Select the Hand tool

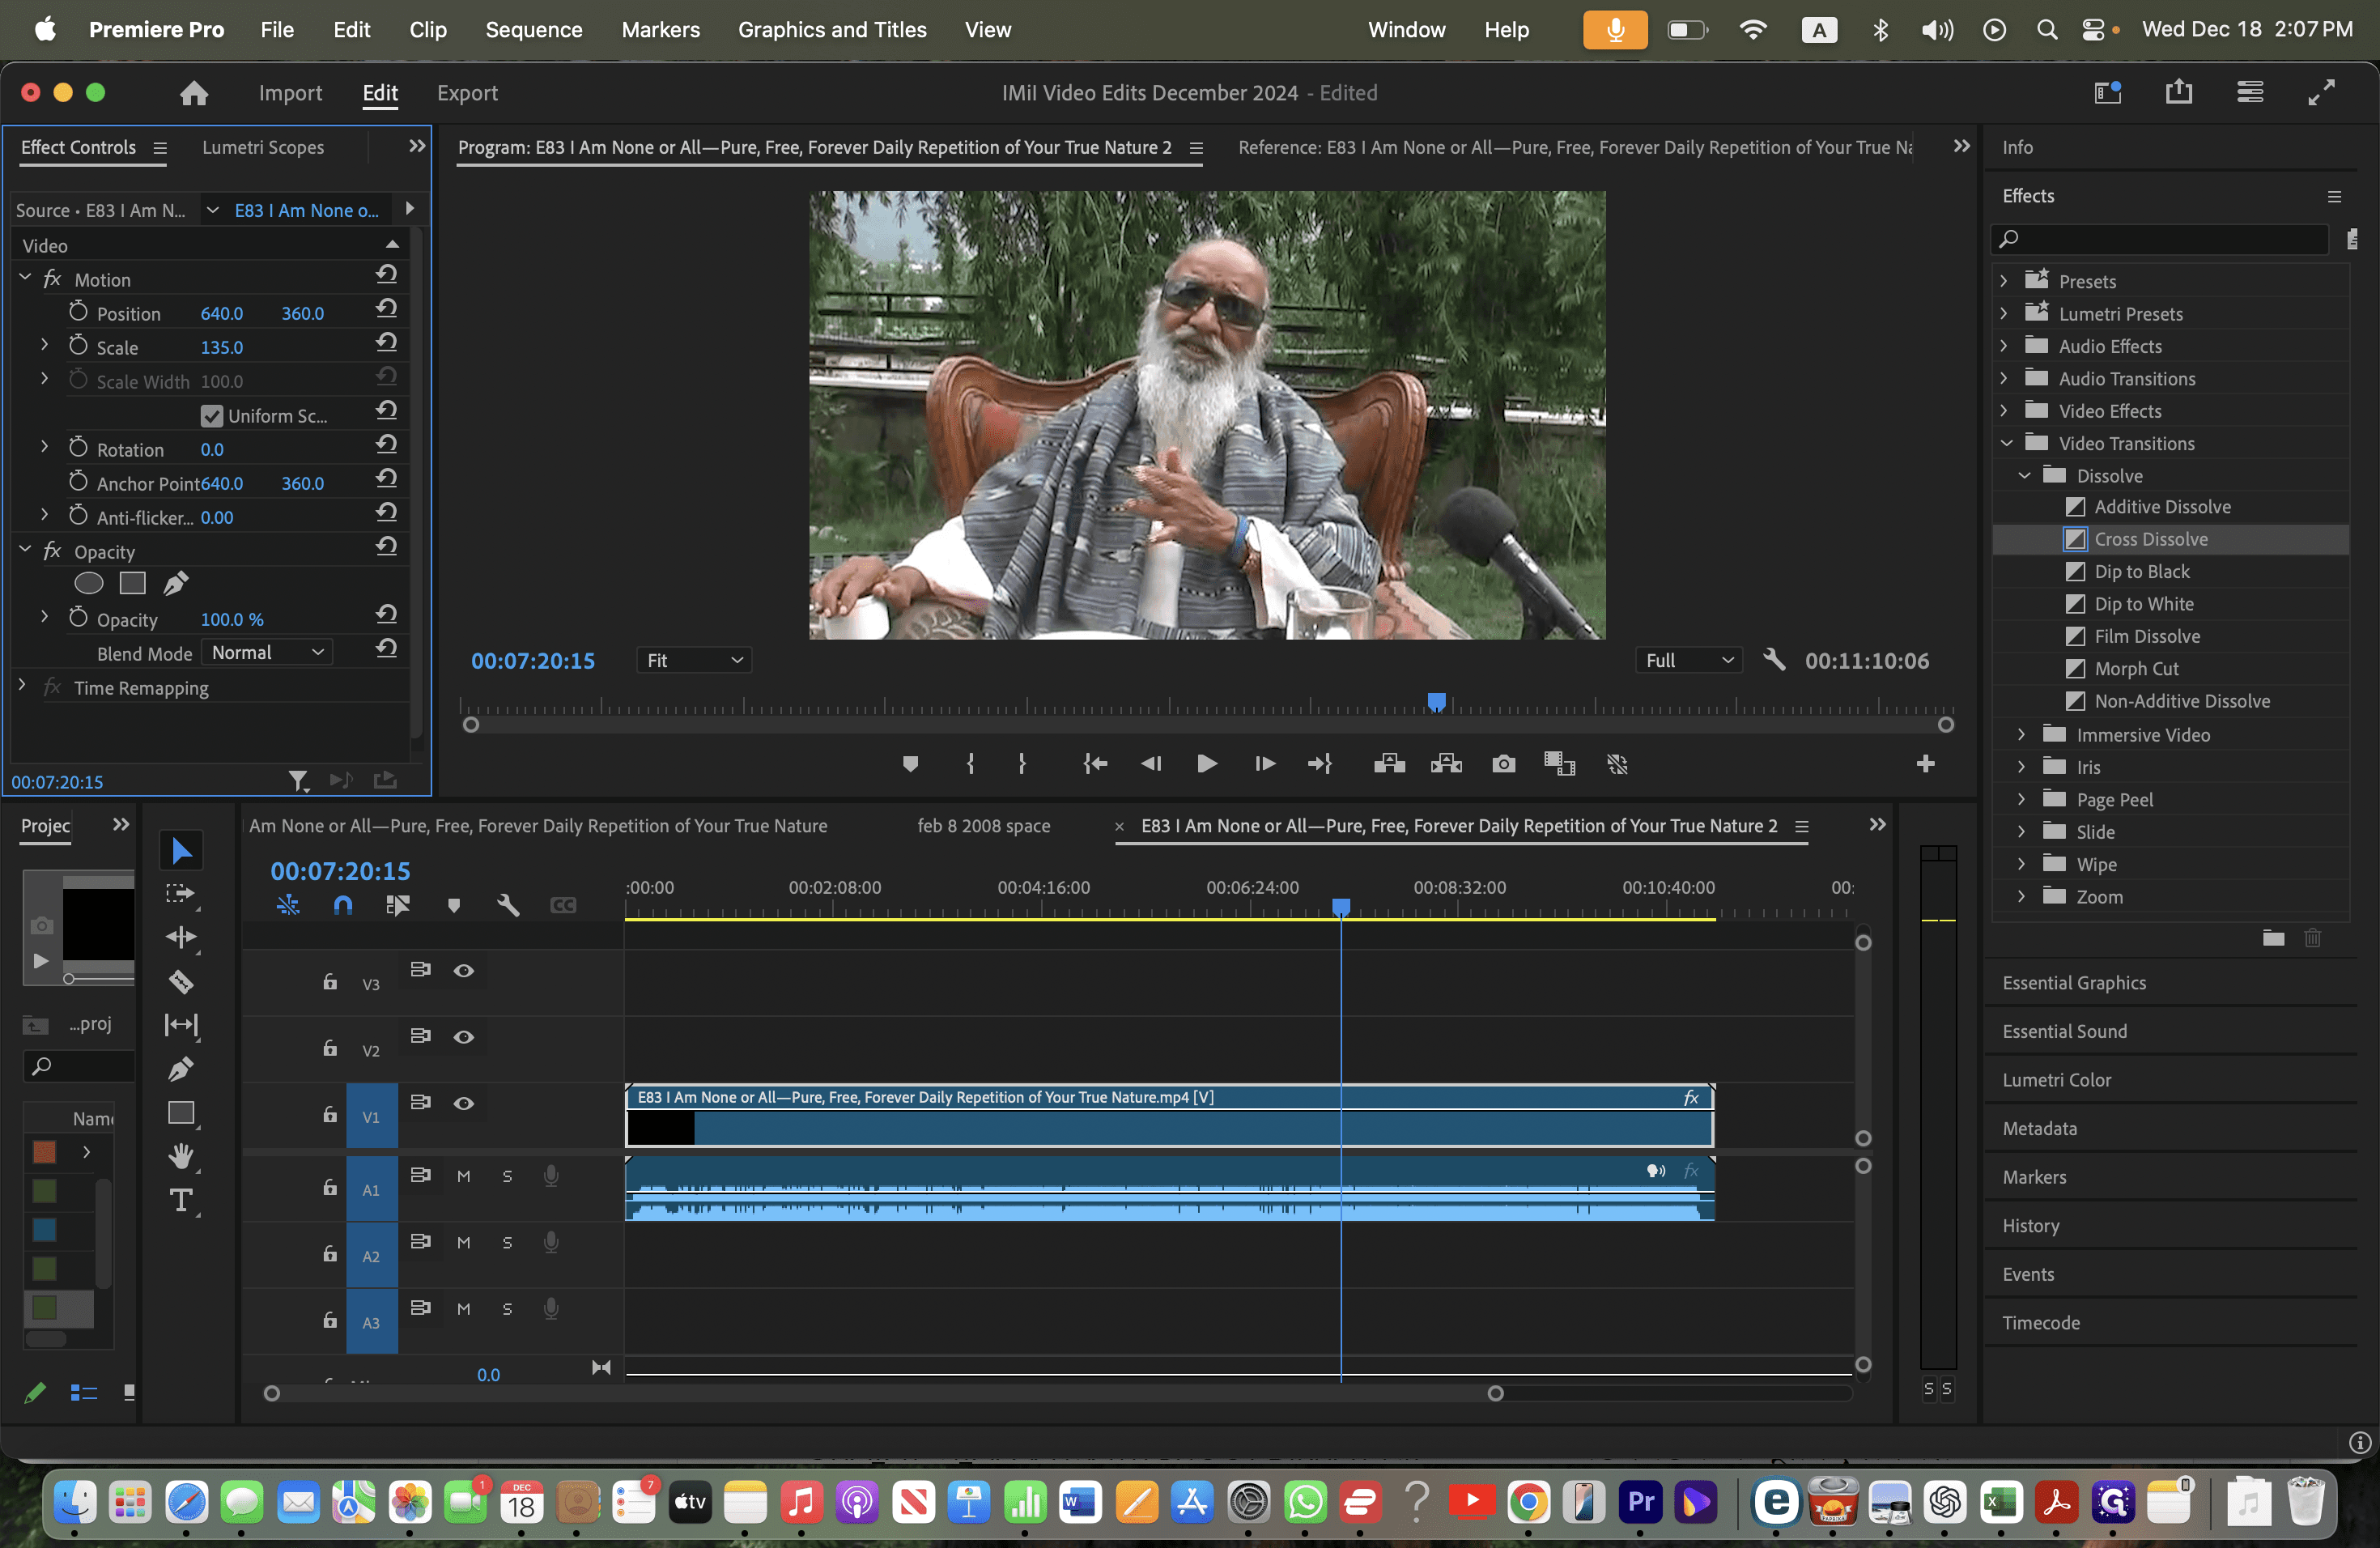pos(181,1156)
